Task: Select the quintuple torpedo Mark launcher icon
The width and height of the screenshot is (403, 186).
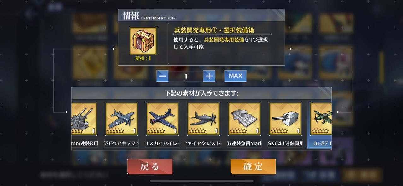Action: (x=244, y=119)
